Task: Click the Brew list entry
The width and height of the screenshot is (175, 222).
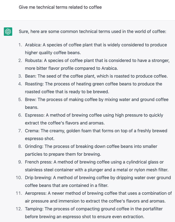Action: click(96, 103)
